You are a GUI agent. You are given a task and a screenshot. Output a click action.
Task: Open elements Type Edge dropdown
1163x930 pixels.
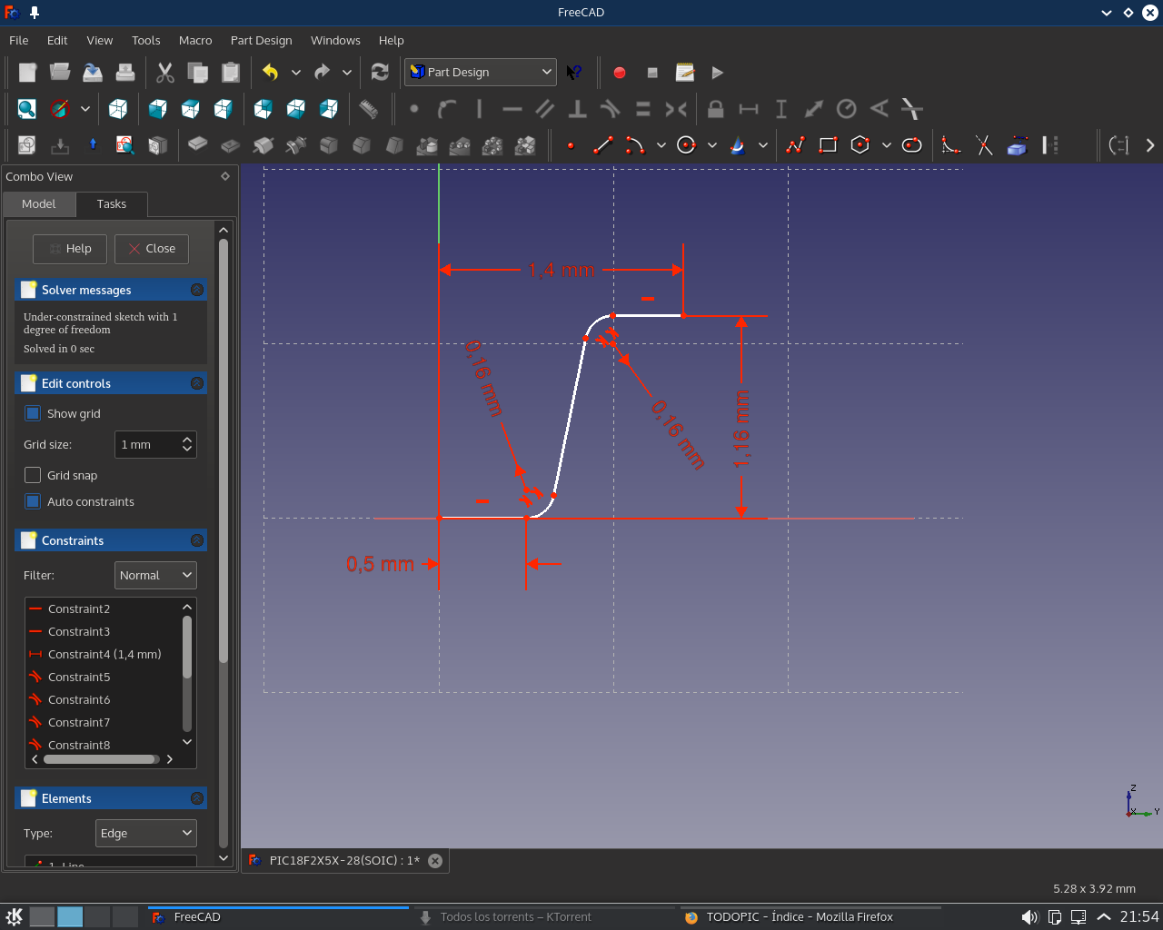click(x=146, y=833)
